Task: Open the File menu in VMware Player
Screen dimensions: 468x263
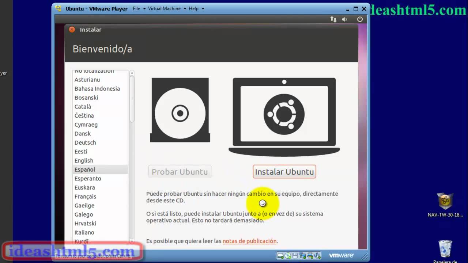Action: click(136, 8)
